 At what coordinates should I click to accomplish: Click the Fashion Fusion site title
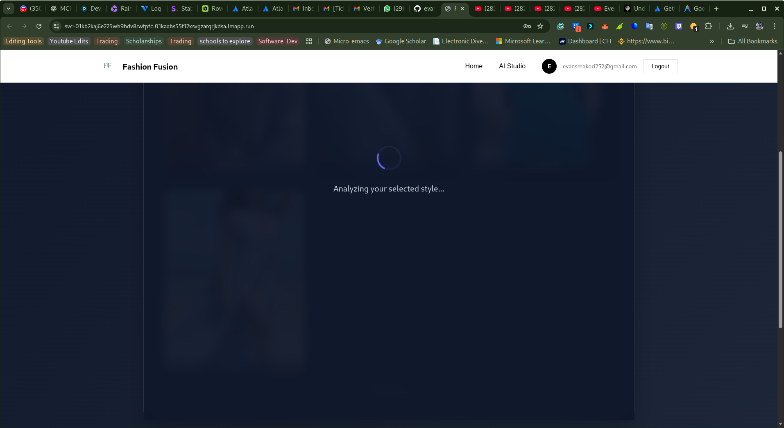(150, 67)
